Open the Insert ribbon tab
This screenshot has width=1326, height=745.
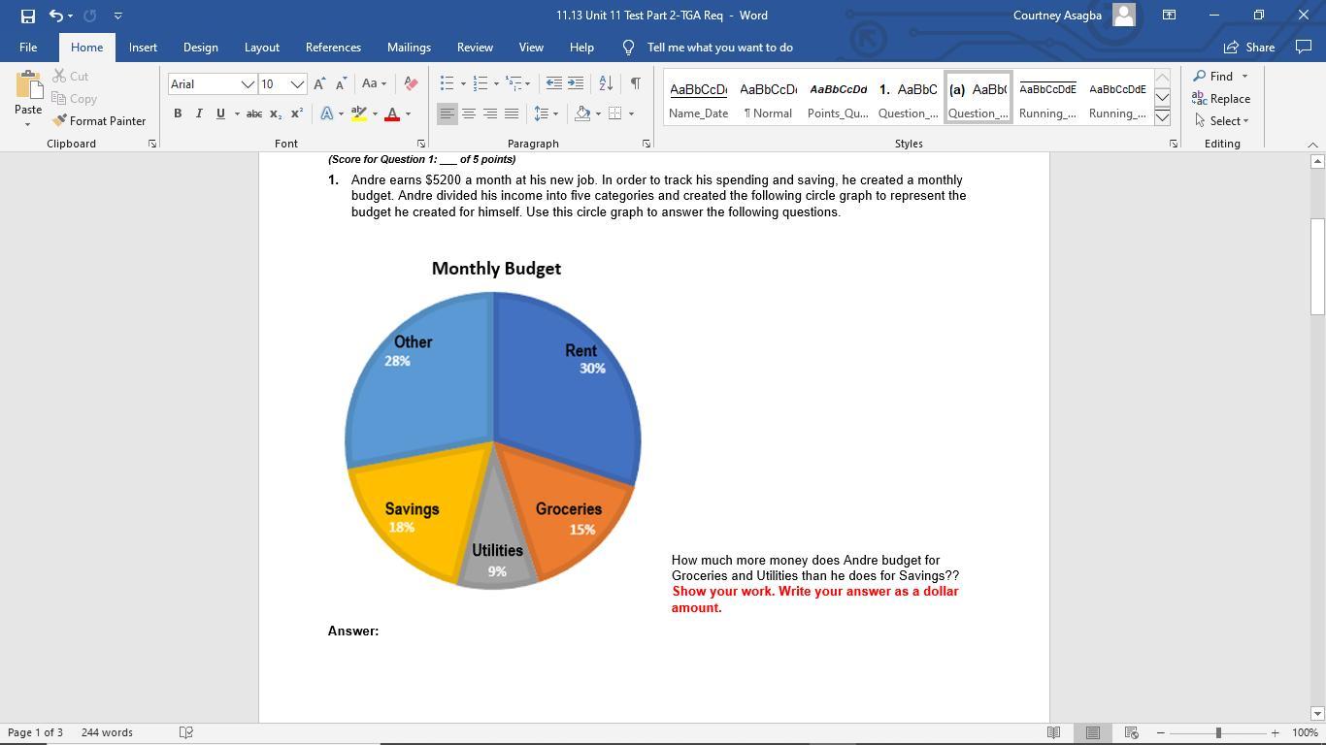pos(143,47)
